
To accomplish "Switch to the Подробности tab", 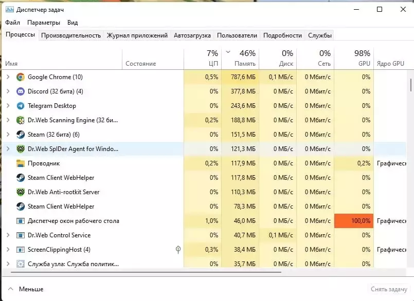I will pyautogui.click(x=282, y=35).
